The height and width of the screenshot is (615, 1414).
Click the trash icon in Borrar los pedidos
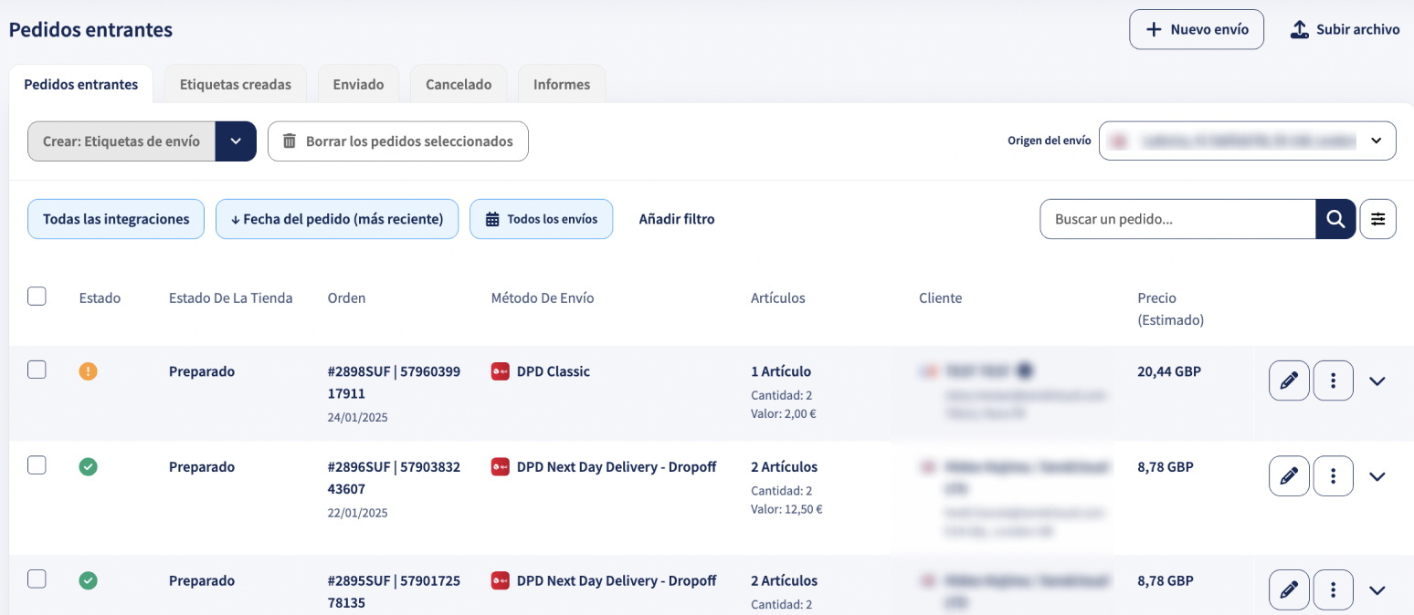tap(290, 141)
